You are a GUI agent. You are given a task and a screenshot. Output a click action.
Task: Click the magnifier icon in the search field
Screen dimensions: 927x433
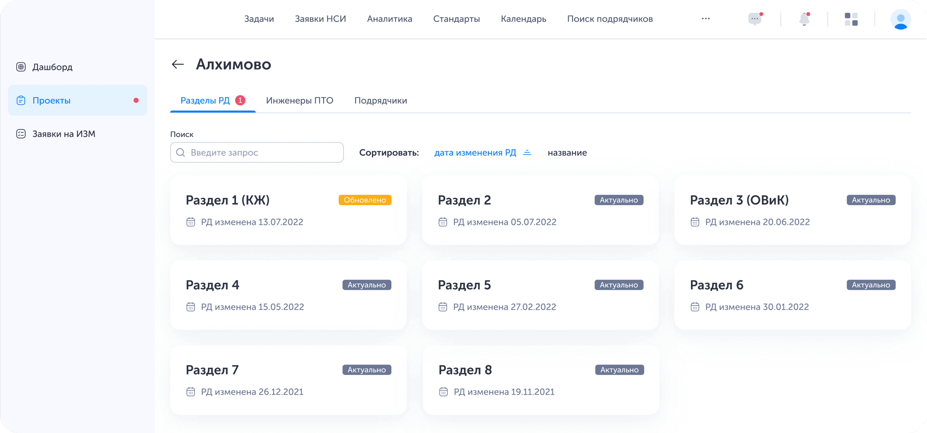[x=181, y=152]
